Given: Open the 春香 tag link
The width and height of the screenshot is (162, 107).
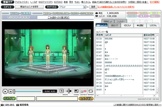Looking at the screenshot, I should point(66,2).
